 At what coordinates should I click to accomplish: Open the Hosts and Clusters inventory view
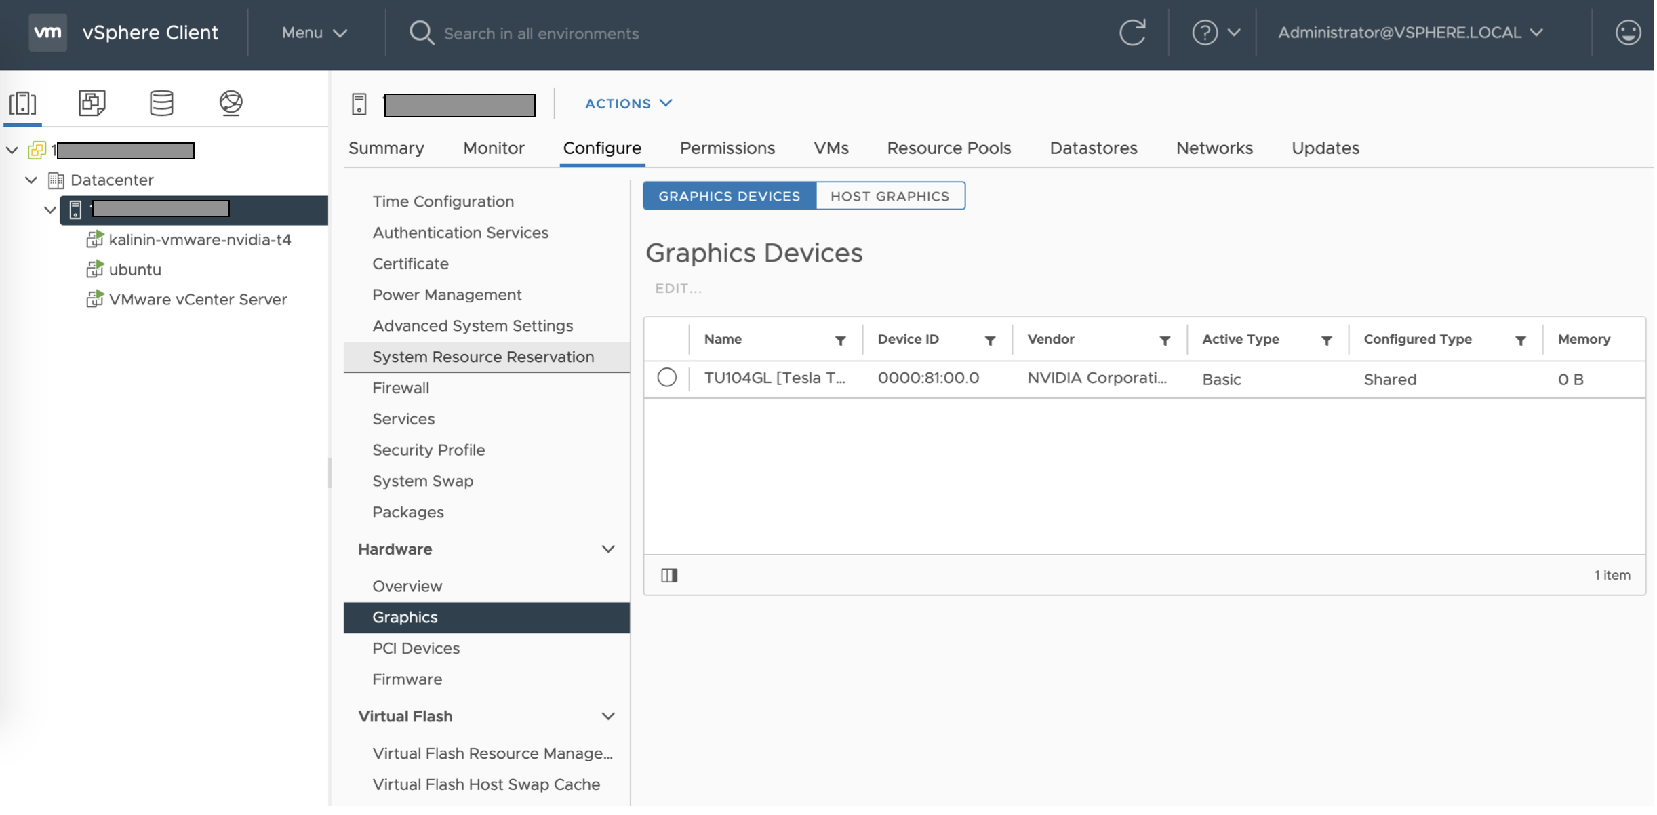(22, 103)
